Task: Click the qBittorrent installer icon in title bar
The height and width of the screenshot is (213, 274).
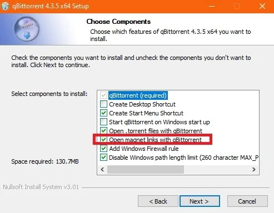Action: (5, 6)
